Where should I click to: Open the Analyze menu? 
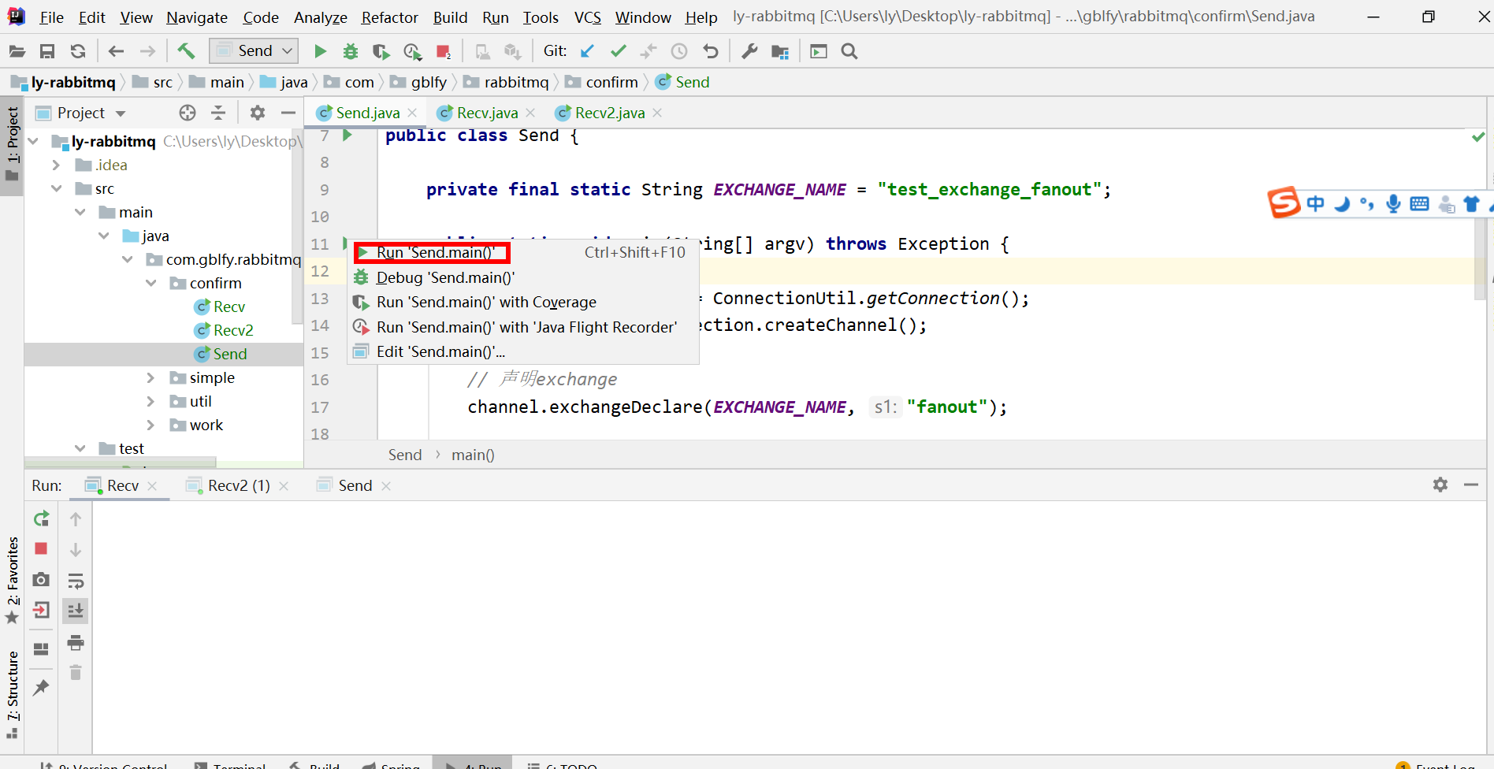(321, 17)
